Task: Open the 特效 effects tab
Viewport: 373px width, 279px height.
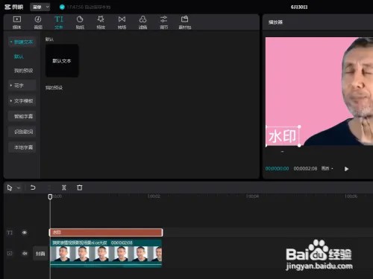Action: (101, 22)
